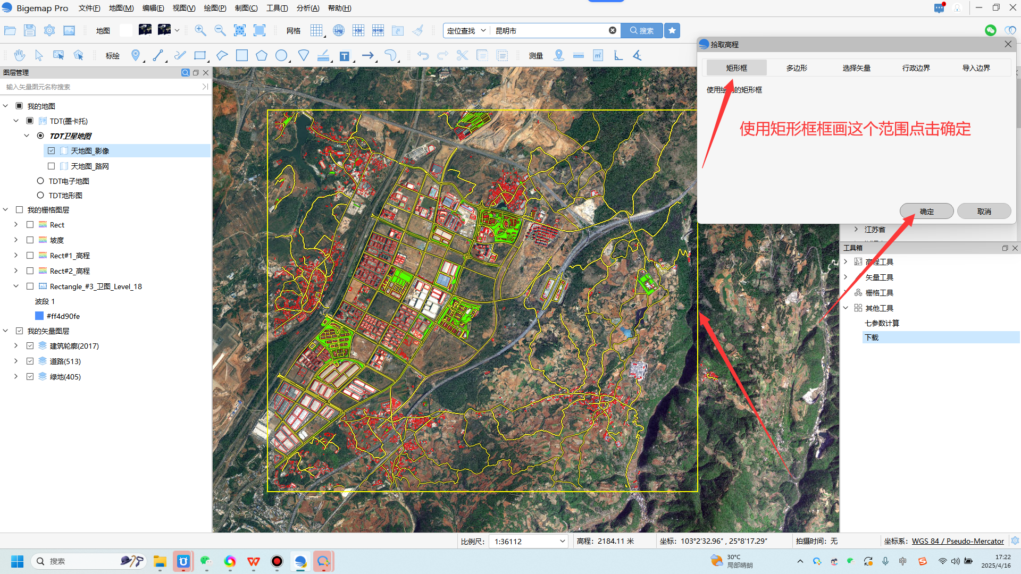The height and width of the screenshot is (574, 1021).
Task: Expand the 坡度 raster layer
Action: tap(16, 240)
